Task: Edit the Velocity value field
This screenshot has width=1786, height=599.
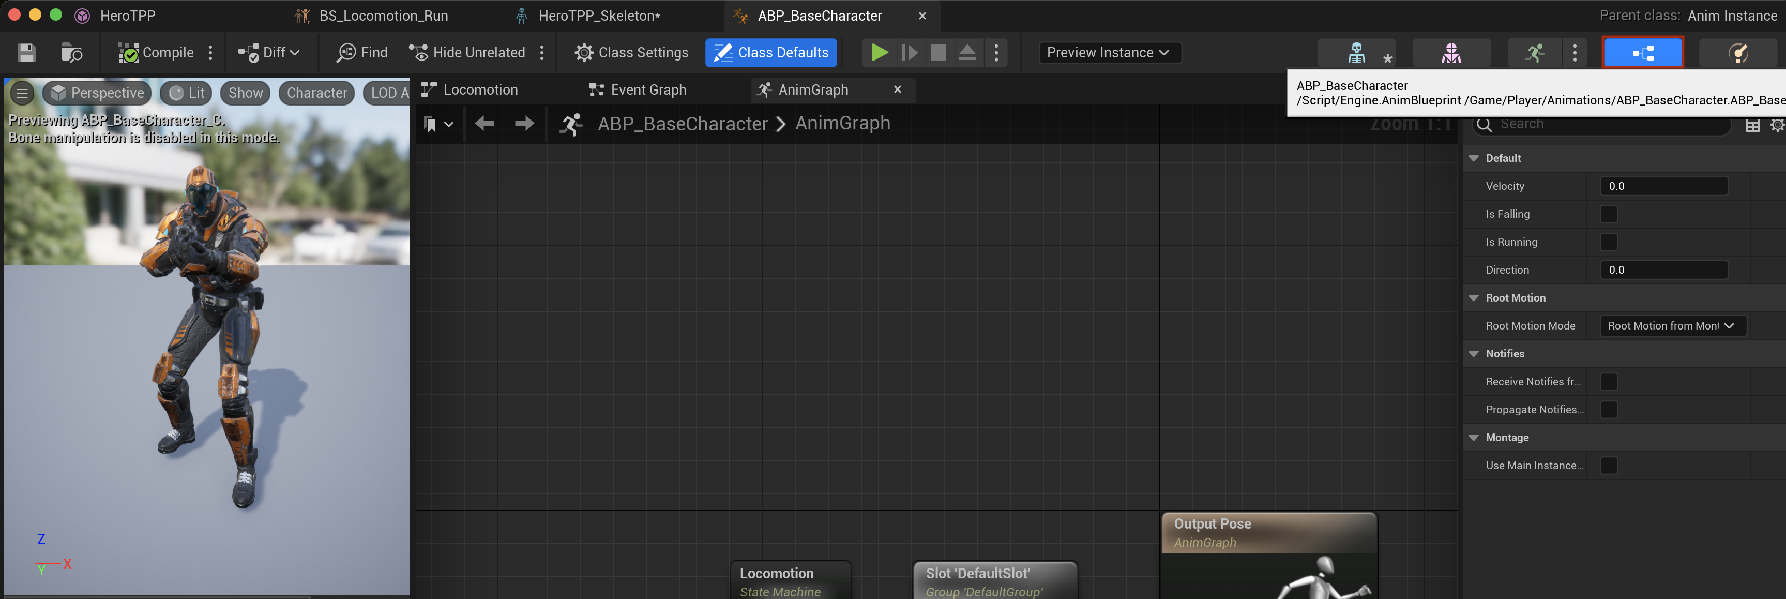Action: click(1663, 186)
